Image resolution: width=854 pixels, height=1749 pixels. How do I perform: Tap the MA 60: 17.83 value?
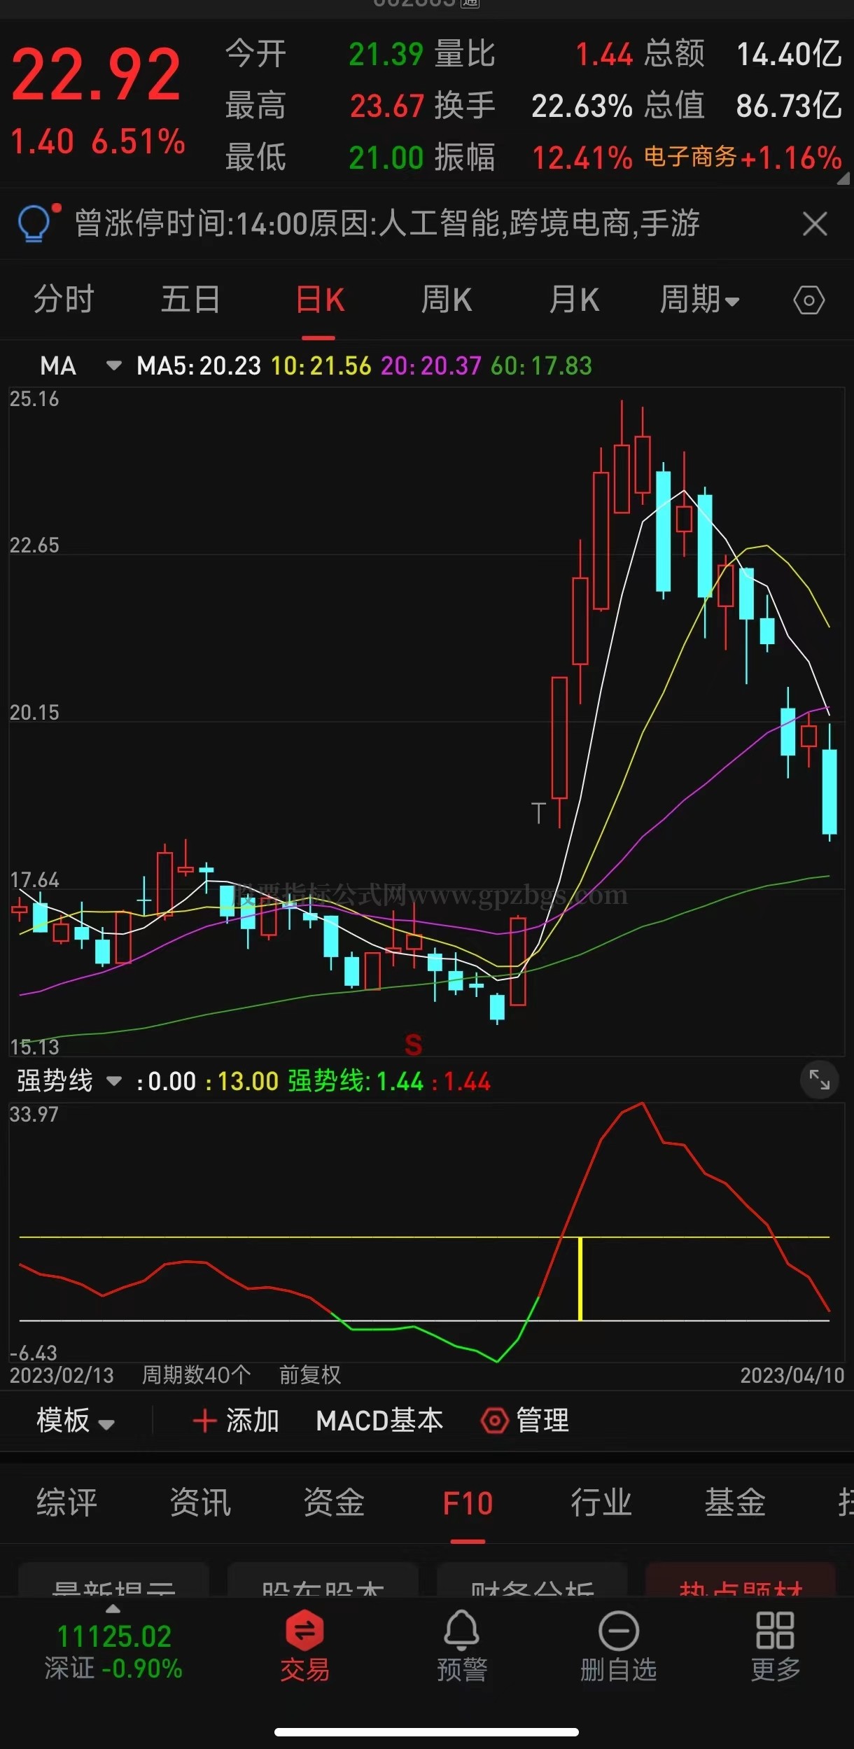pyautogui.click(x=541, y=365)
